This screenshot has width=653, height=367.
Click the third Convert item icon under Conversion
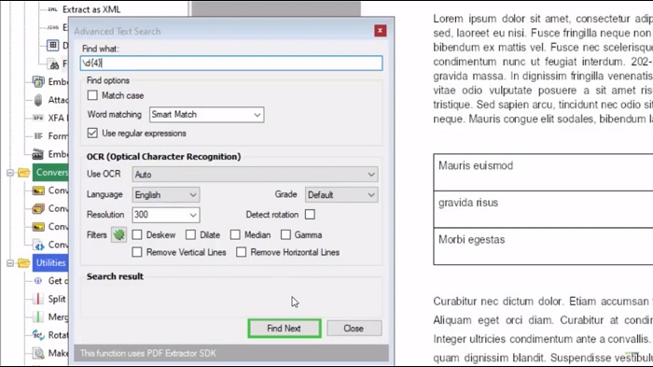(x=38, y=226)
